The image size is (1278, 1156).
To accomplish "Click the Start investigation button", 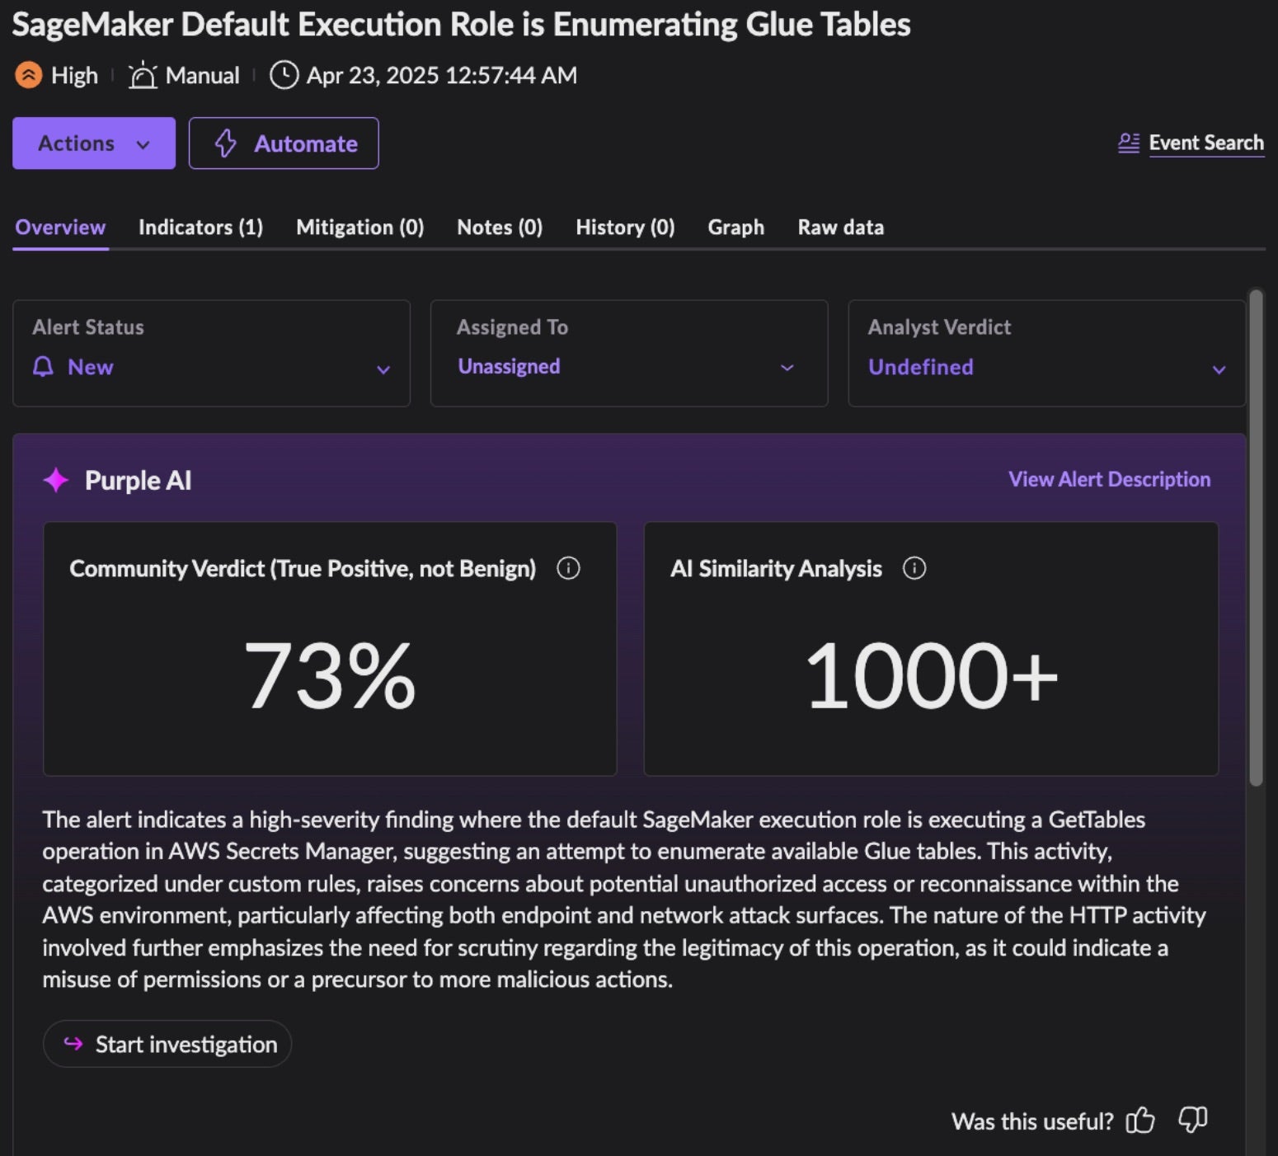I will tap(167, 1044).
